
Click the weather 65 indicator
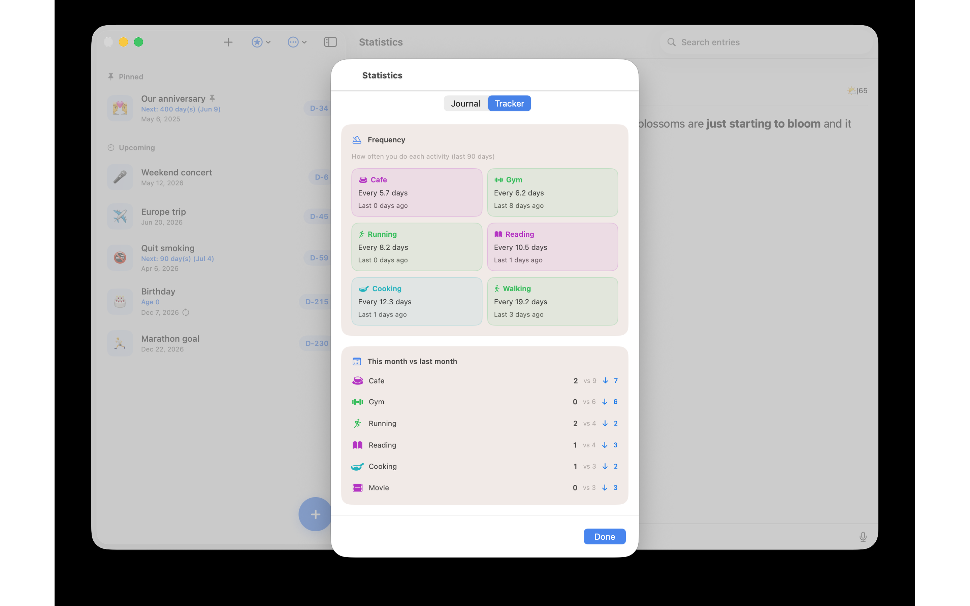coord(857,91)
